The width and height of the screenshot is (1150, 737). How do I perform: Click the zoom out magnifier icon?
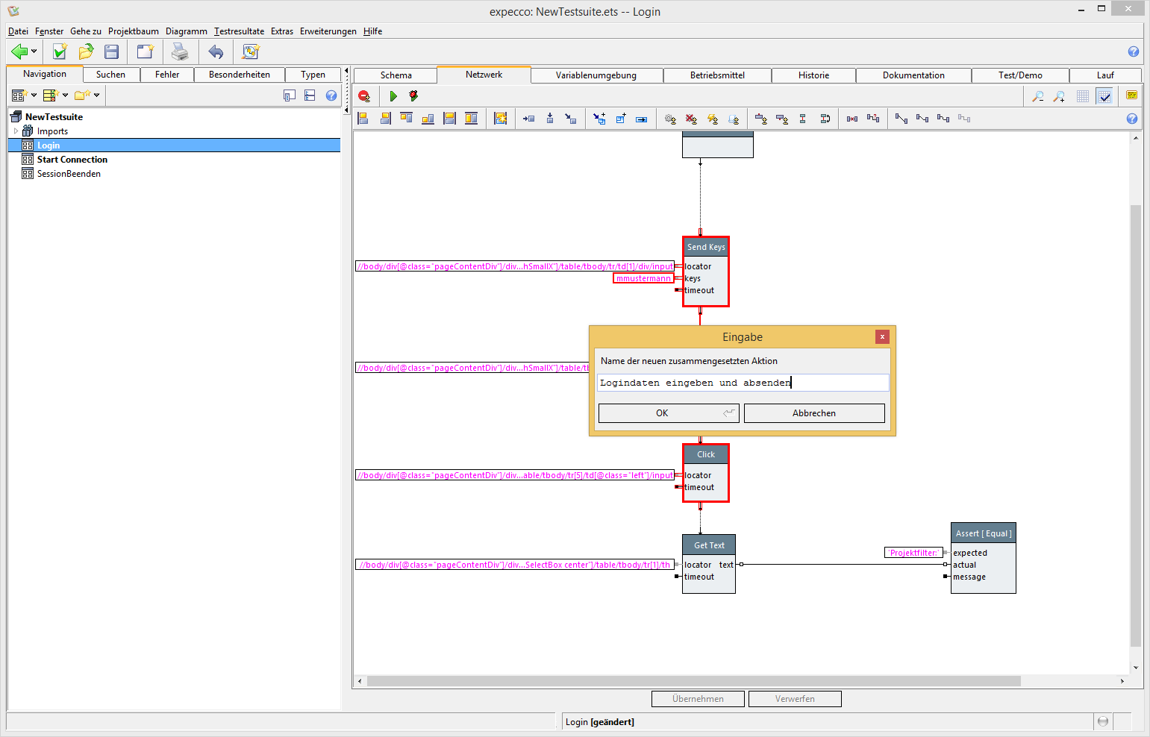tap(1037, 96)
